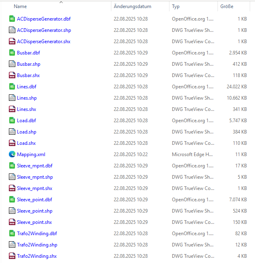
Task: Pick the Lines.dbf green icon
Action: point(12,87)
